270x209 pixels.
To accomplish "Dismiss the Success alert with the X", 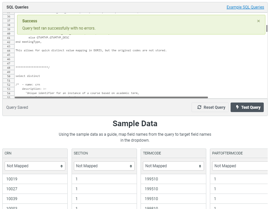I will (258, 21).
